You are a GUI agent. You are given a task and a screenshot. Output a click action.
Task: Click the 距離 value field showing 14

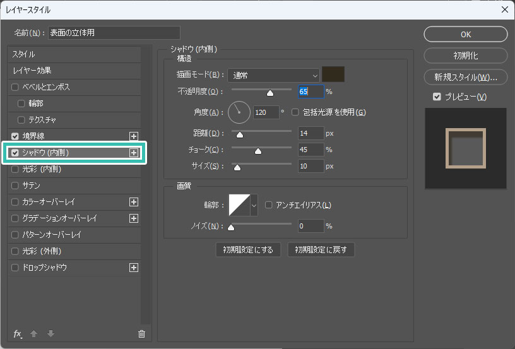pyautogui.click(x=311, y=133)
